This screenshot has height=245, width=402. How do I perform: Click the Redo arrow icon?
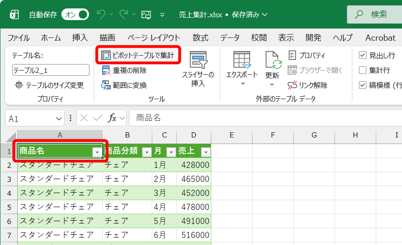point(124,14)
